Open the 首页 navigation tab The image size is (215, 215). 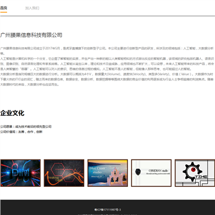pyautogui.click(x=4, y=8)
